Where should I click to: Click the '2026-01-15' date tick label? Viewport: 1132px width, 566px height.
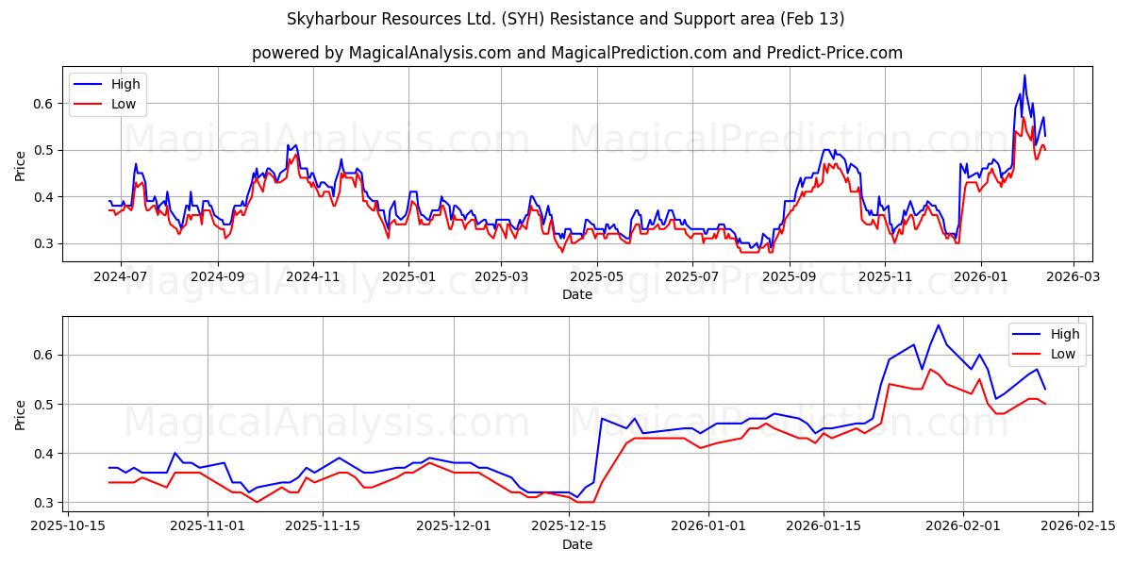point(824,525)
